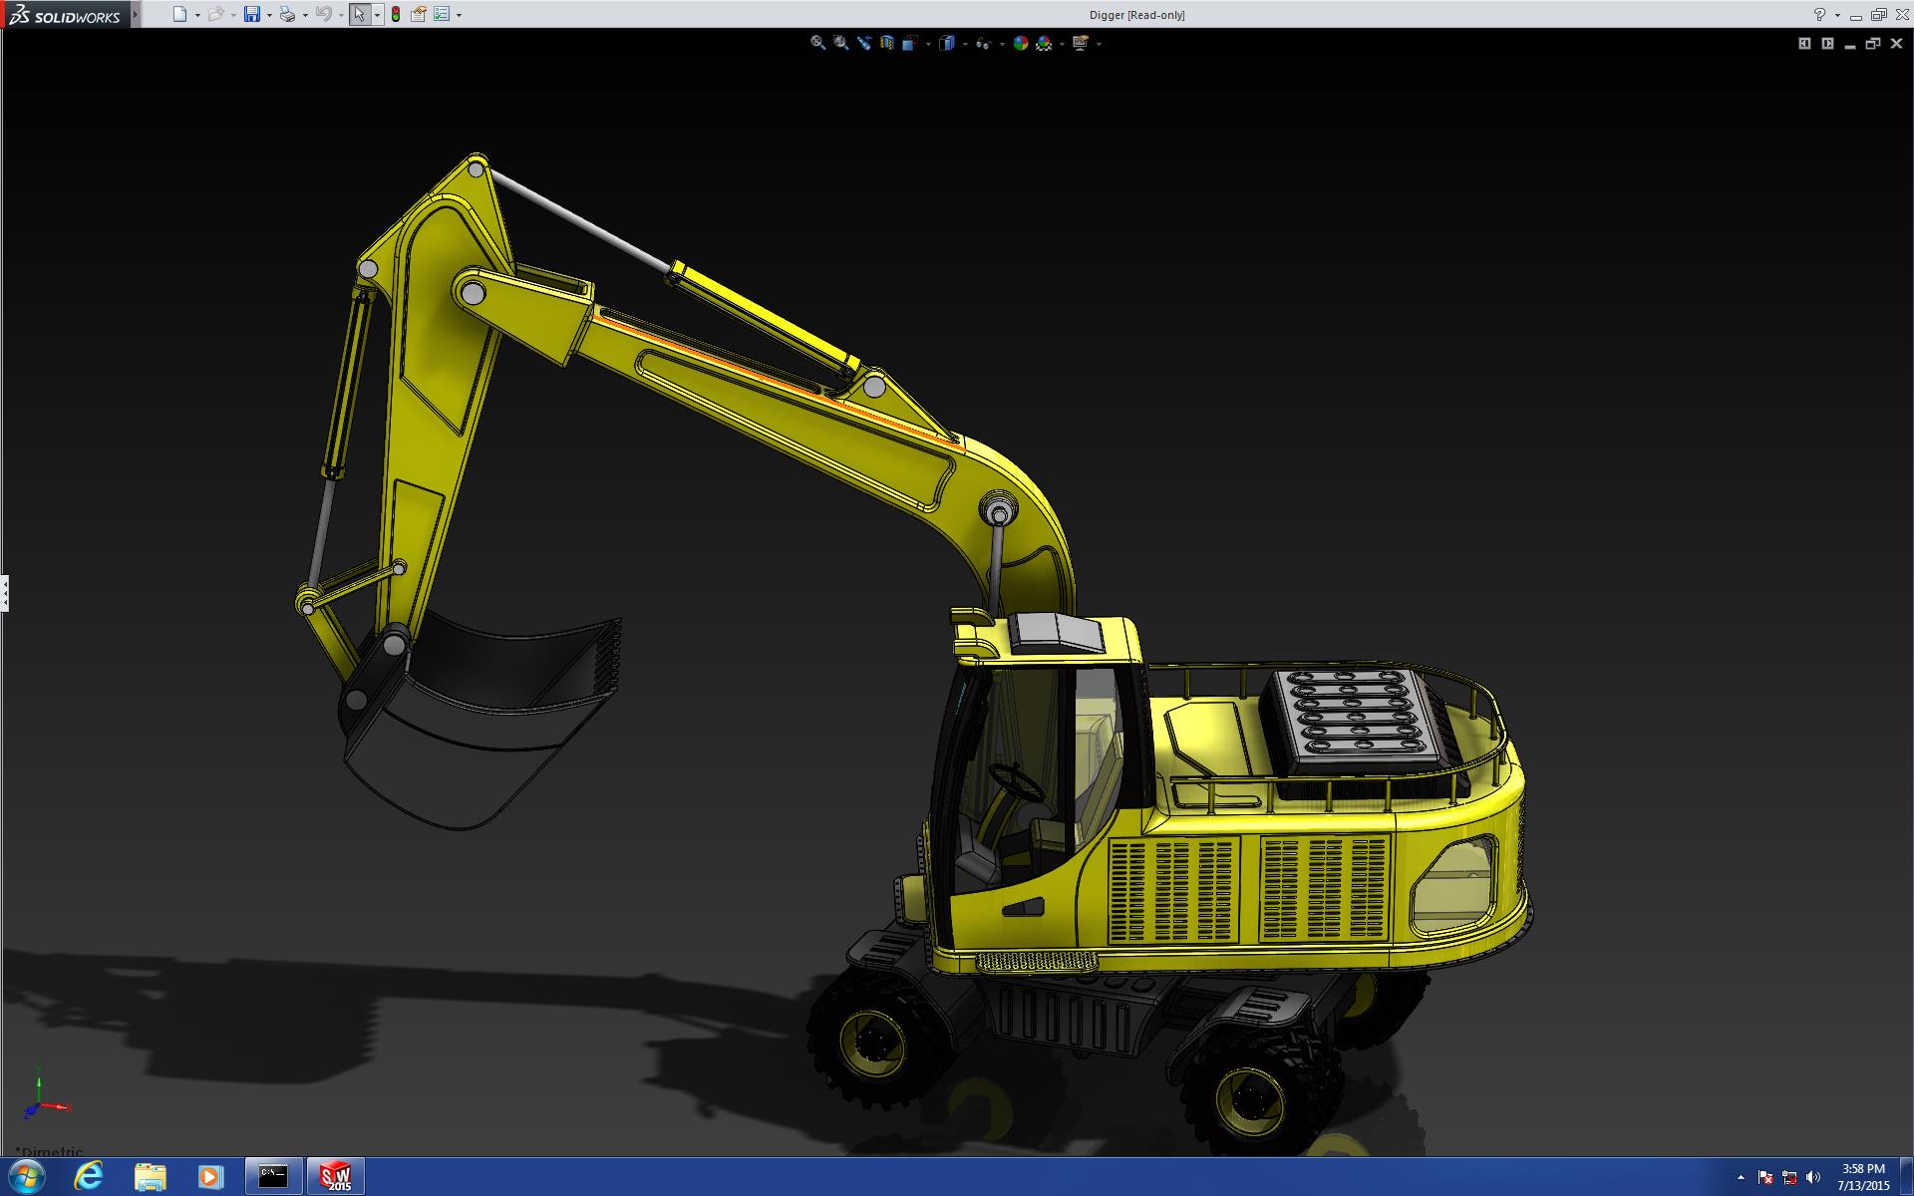Toggle the Select arrow tool
The height and width of the screenshot is (1196, 1914).
pos(359,14)
